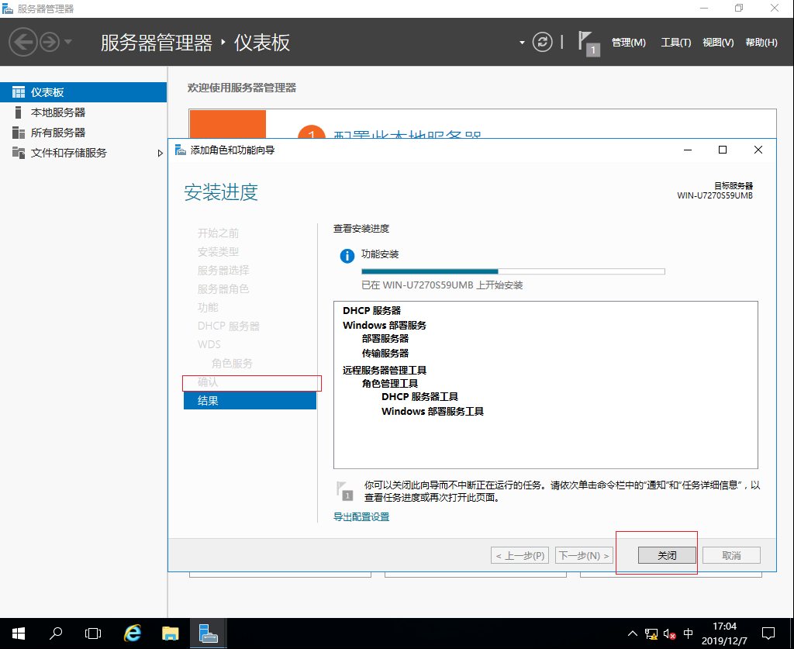
Task: Refresh the Server Manager view
Action: [541, 42]
